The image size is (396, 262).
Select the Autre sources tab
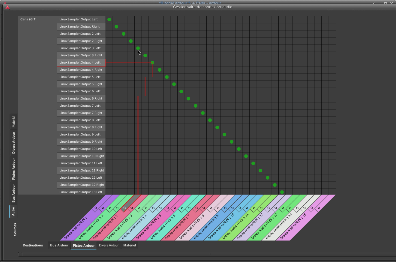(13, 211)
